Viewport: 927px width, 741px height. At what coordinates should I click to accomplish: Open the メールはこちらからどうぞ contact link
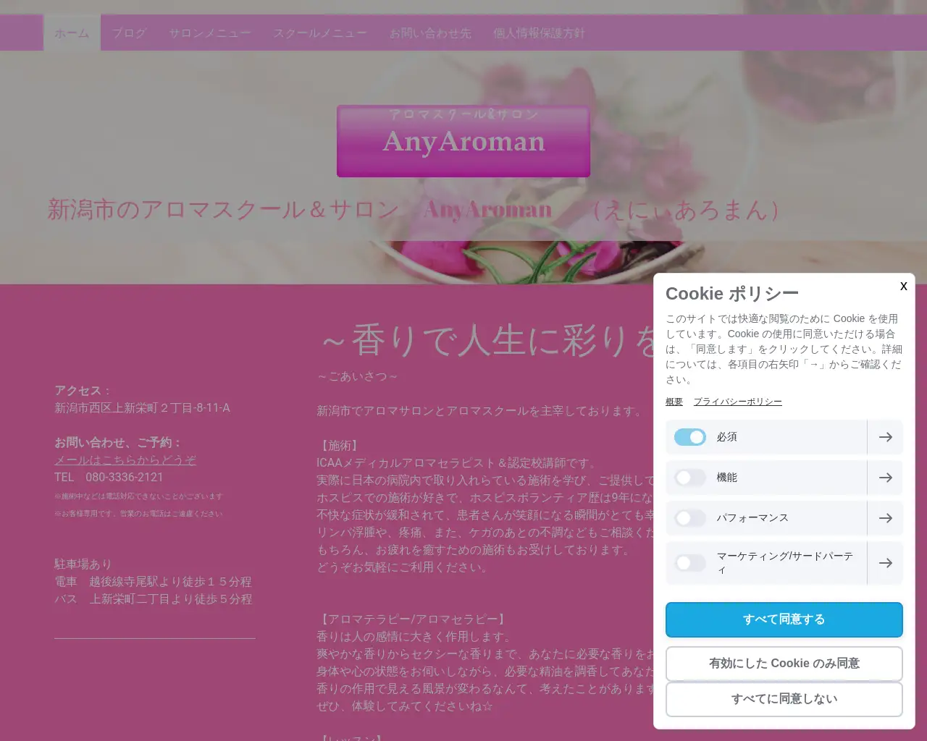point(125,460)
